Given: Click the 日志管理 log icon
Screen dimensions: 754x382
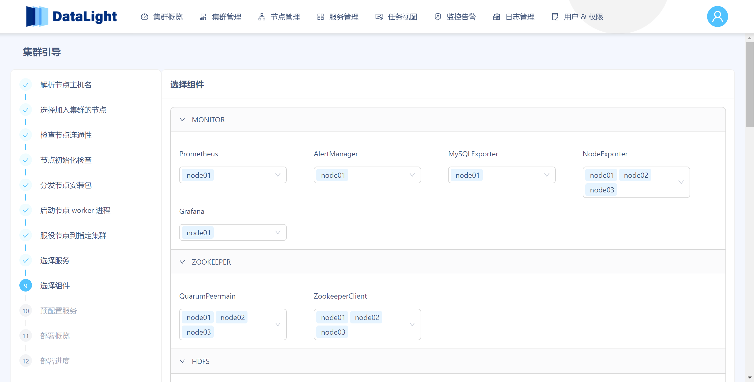Looking at the screenshot, I should point(496,17).
